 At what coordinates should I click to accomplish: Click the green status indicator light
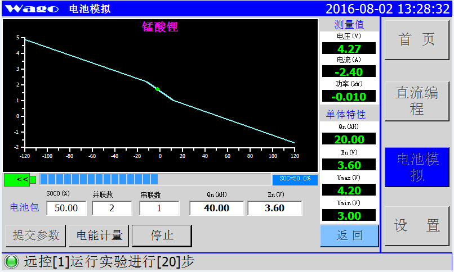coord(10,262)
